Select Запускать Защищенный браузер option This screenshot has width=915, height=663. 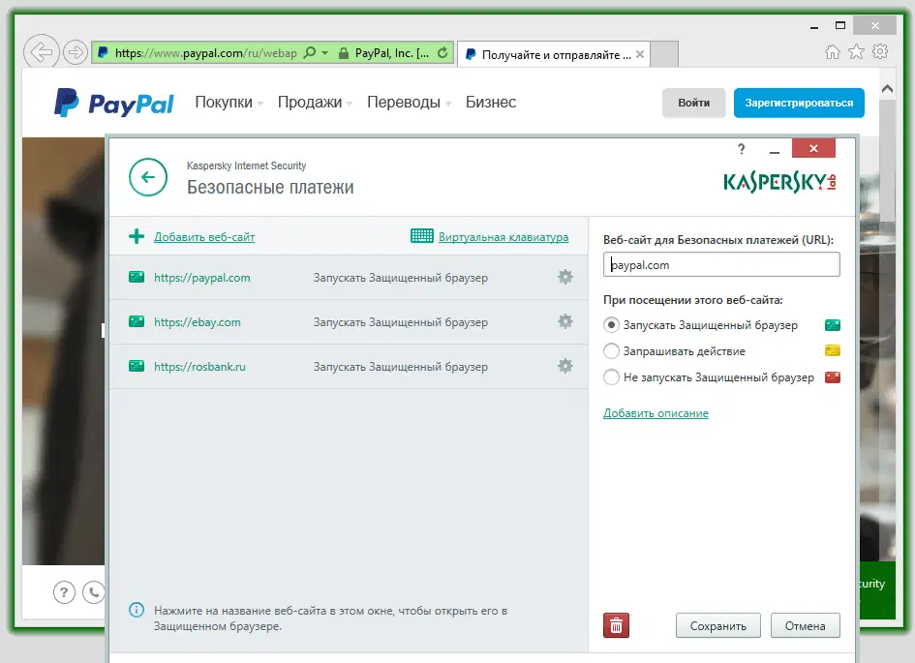(x=611, y=325)
